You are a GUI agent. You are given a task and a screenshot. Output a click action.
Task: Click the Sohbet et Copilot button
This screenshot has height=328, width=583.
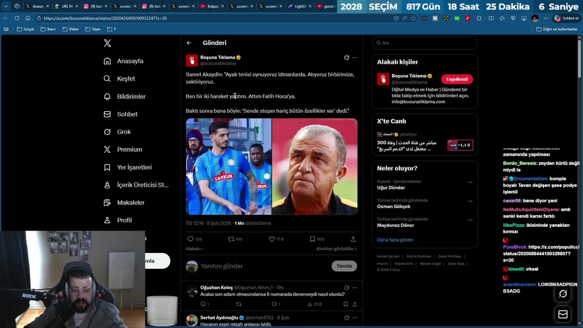click(566, 18)
